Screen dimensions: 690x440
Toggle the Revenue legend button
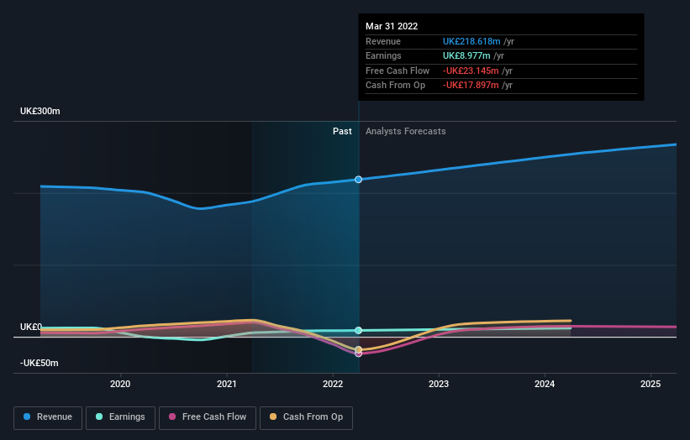click(x=48, y=417)
